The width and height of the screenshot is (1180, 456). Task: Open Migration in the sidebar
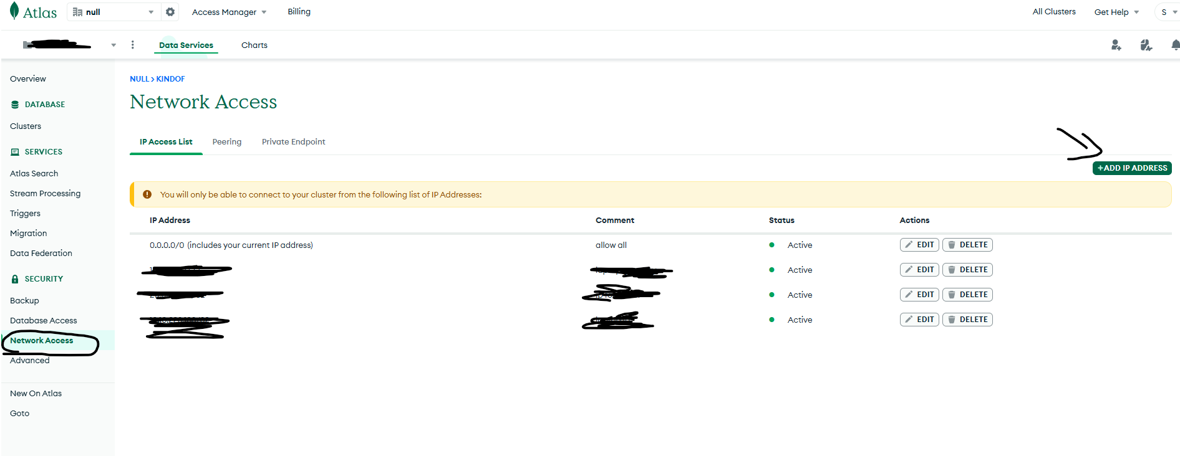tap(29, 234)
